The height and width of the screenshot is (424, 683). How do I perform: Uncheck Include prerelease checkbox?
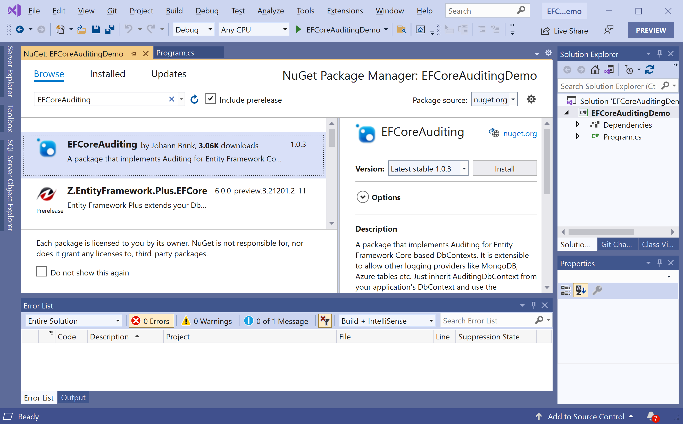(210, 99)
